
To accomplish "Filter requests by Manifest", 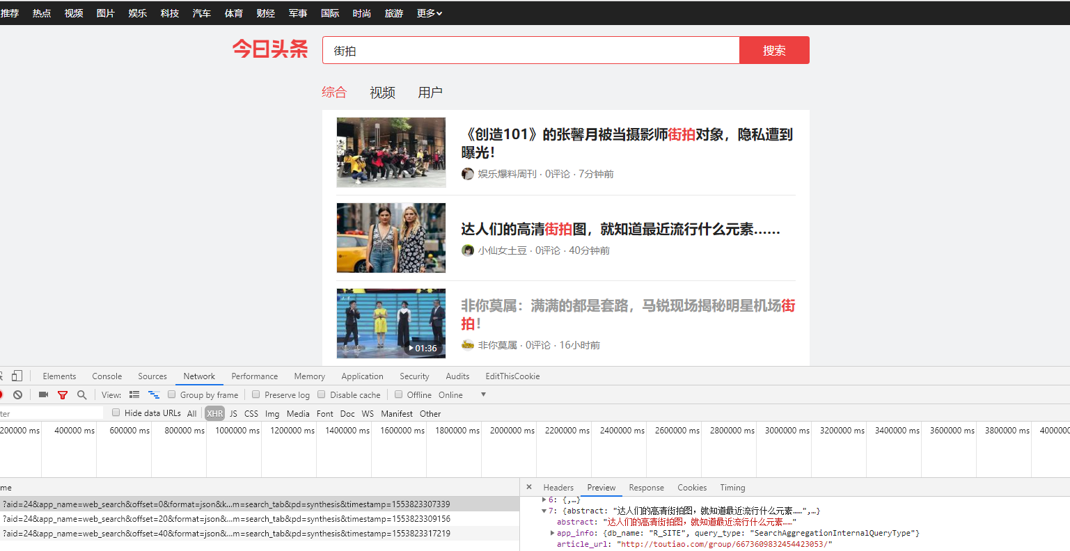I will (x=397, y=413).
